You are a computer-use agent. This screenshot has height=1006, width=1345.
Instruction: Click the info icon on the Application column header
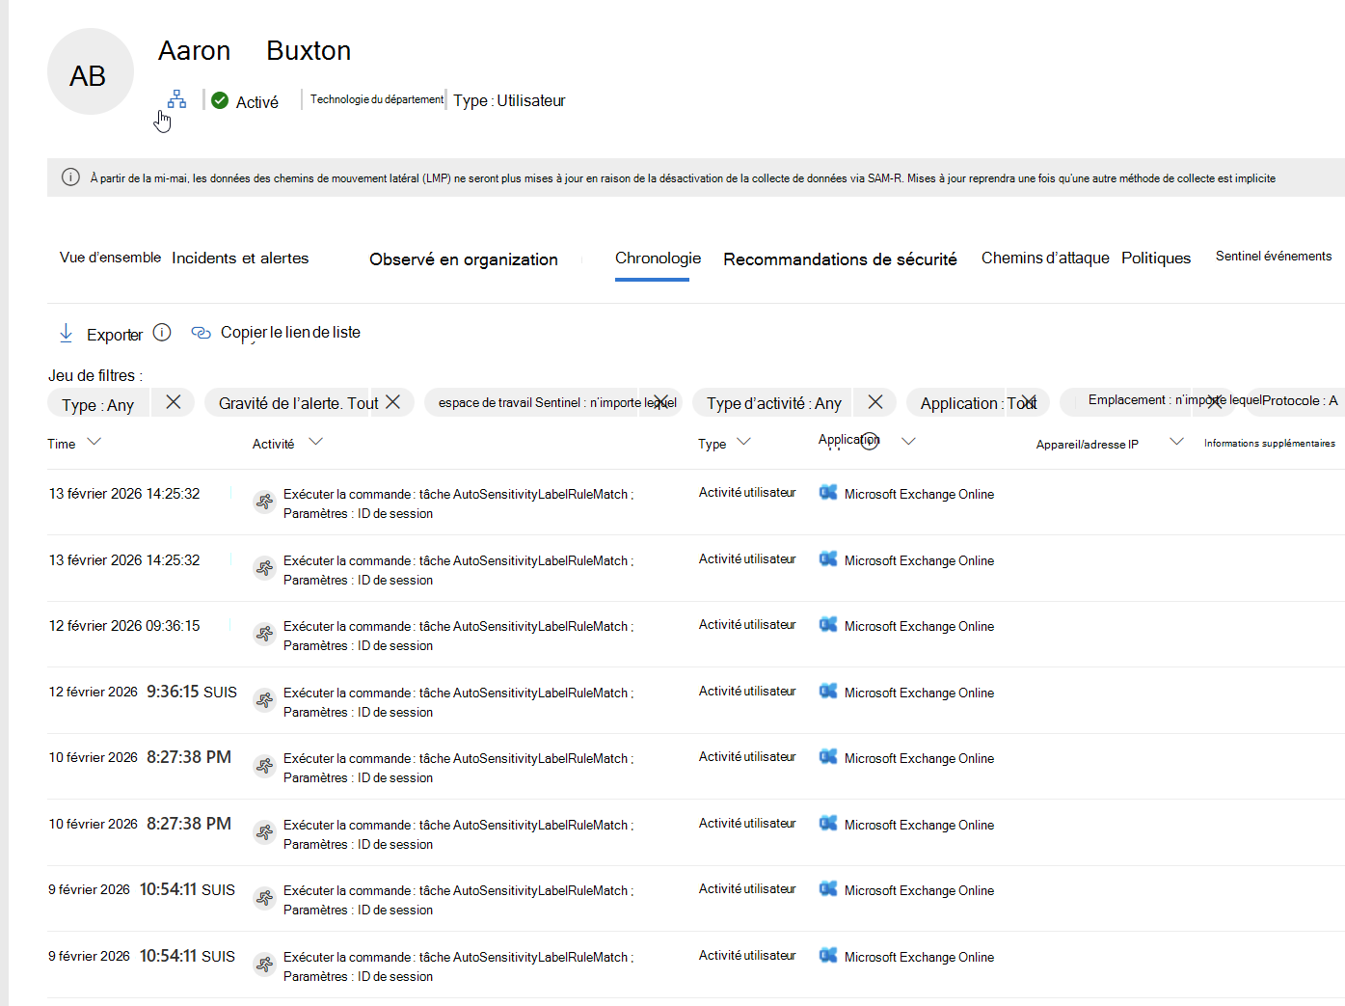pos(870,440)
